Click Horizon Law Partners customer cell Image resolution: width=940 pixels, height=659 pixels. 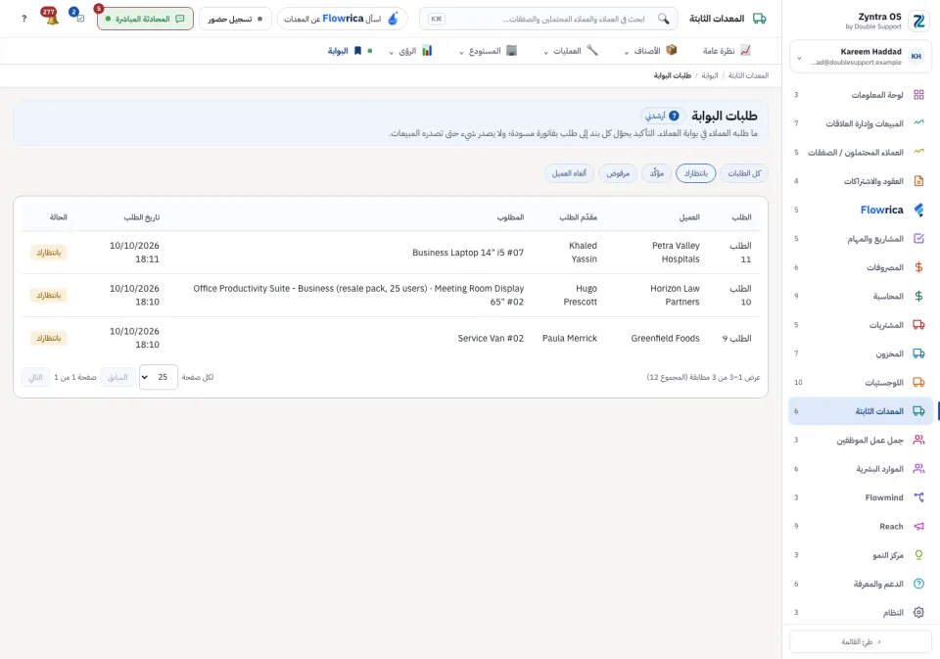coord(675,295)
